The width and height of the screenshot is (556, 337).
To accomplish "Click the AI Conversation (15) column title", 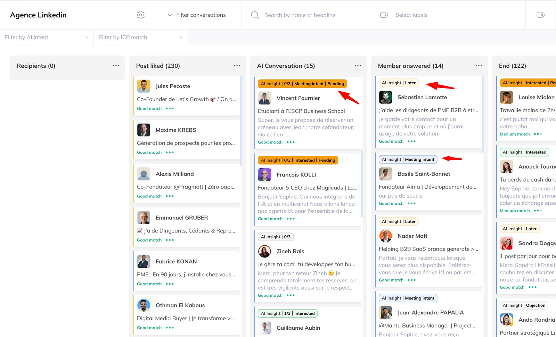I will tap(286, 66).
